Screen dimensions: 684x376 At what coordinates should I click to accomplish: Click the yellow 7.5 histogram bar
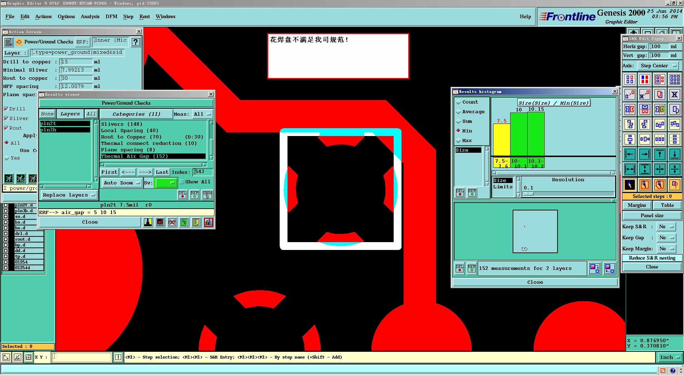(x=502, y=140)
